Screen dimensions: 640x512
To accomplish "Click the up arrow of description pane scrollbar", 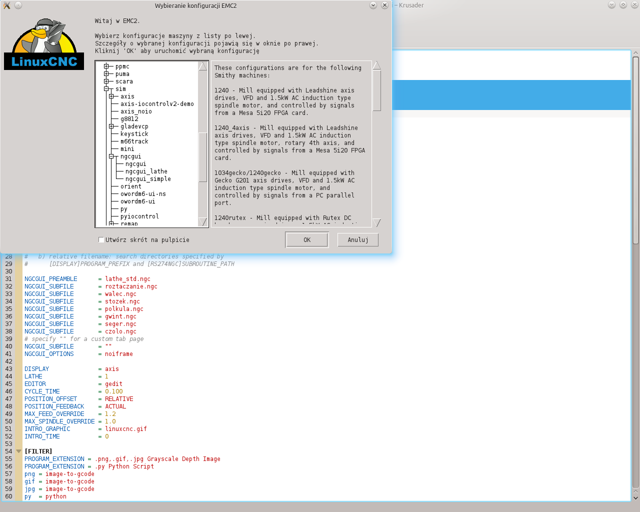I will point(376,65).
